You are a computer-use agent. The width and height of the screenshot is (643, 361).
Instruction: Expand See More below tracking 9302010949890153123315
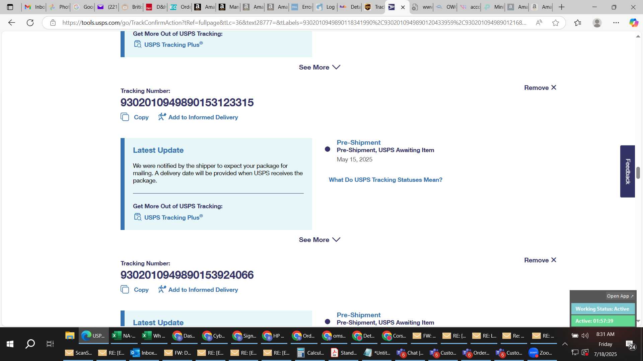(x=319, y=240)
